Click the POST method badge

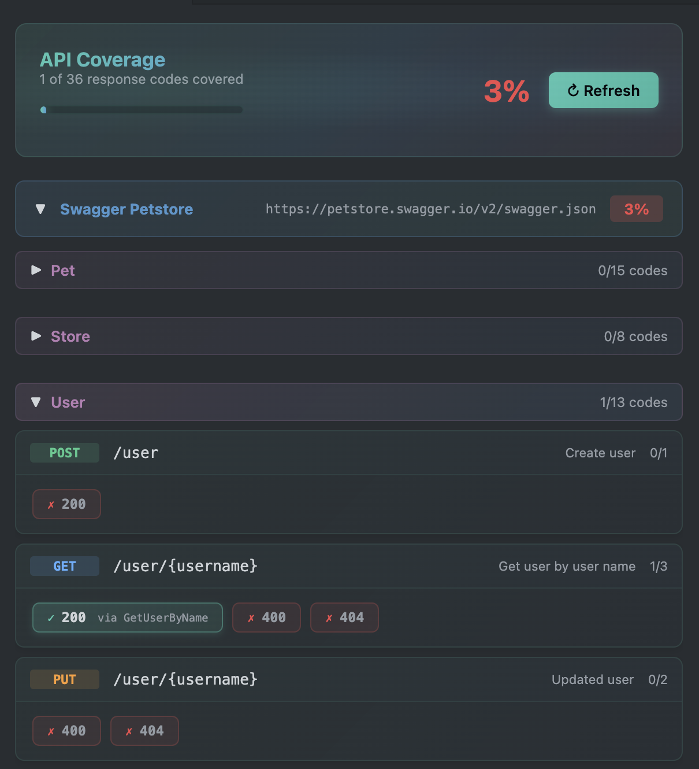(x=65, y=453)
